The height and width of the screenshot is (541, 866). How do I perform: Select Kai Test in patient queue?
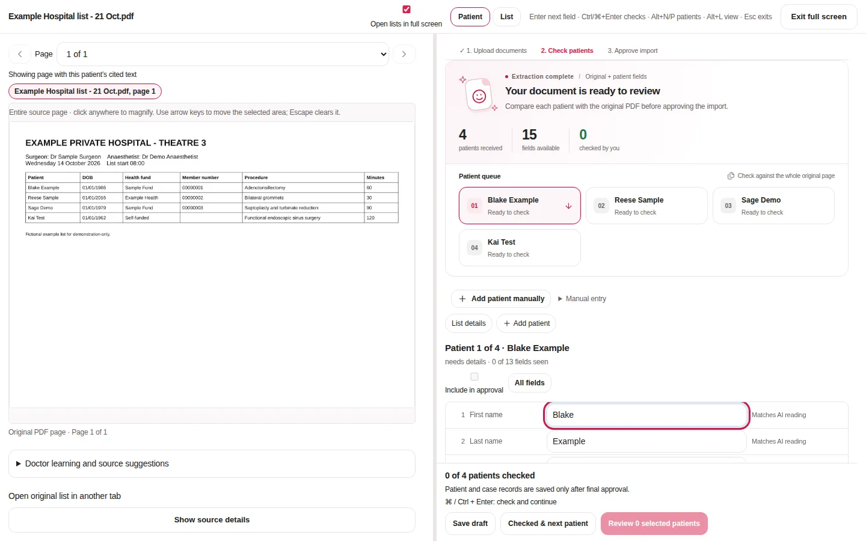click(520, 248)
